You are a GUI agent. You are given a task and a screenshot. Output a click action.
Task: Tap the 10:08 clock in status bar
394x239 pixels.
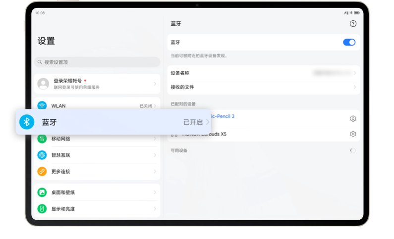tap(40, 13)
